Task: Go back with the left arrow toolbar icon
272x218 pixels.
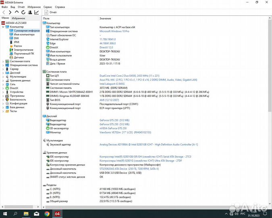Action: [x=4, y=13]
